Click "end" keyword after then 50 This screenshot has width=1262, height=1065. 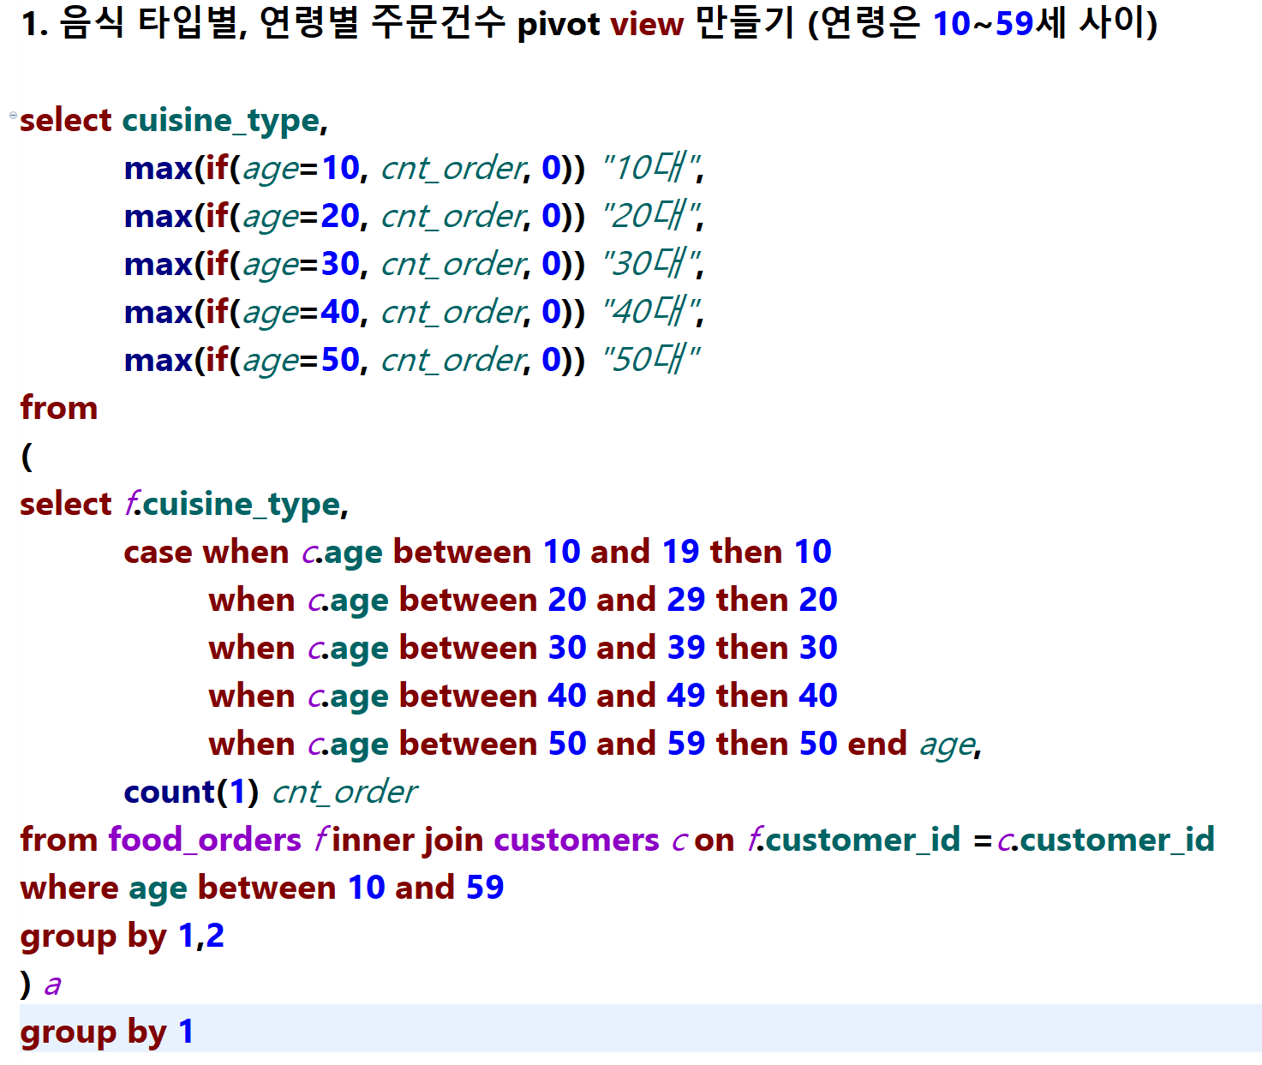(x=877, y=744)
